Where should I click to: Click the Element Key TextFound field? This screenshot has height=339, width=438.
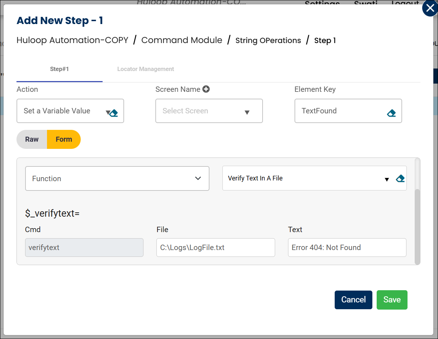click(341, 111)
